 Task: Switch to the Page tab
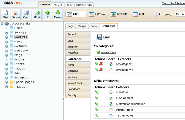pos(71,26)
